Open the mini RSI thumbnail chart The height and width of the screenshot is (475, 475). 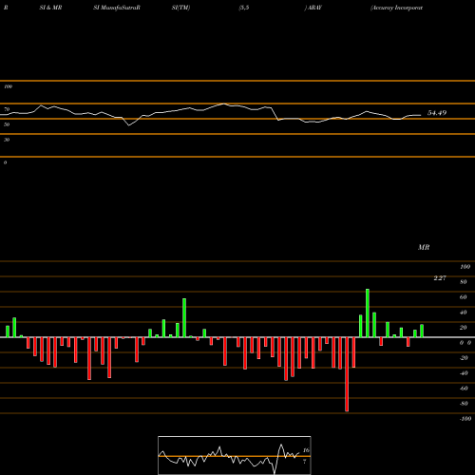coord(235,455)
